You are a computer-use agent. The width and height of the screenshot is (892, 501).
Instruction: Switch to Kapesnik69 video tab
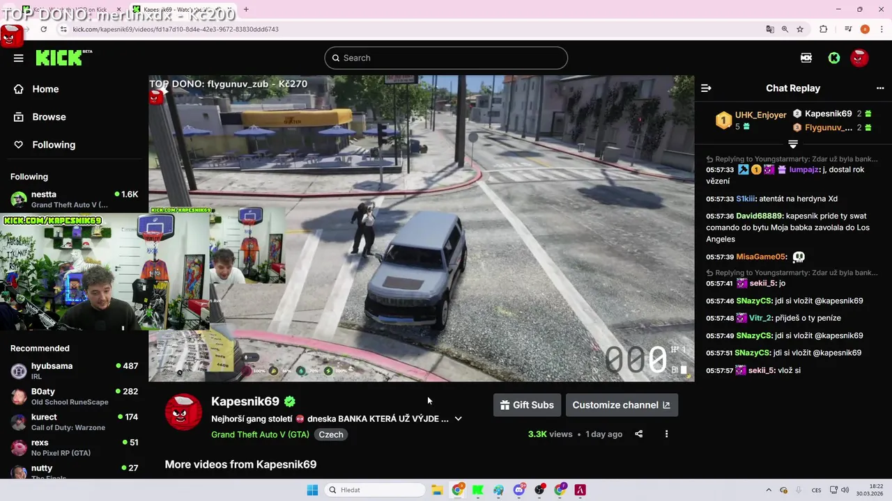[x=181, y=10]
